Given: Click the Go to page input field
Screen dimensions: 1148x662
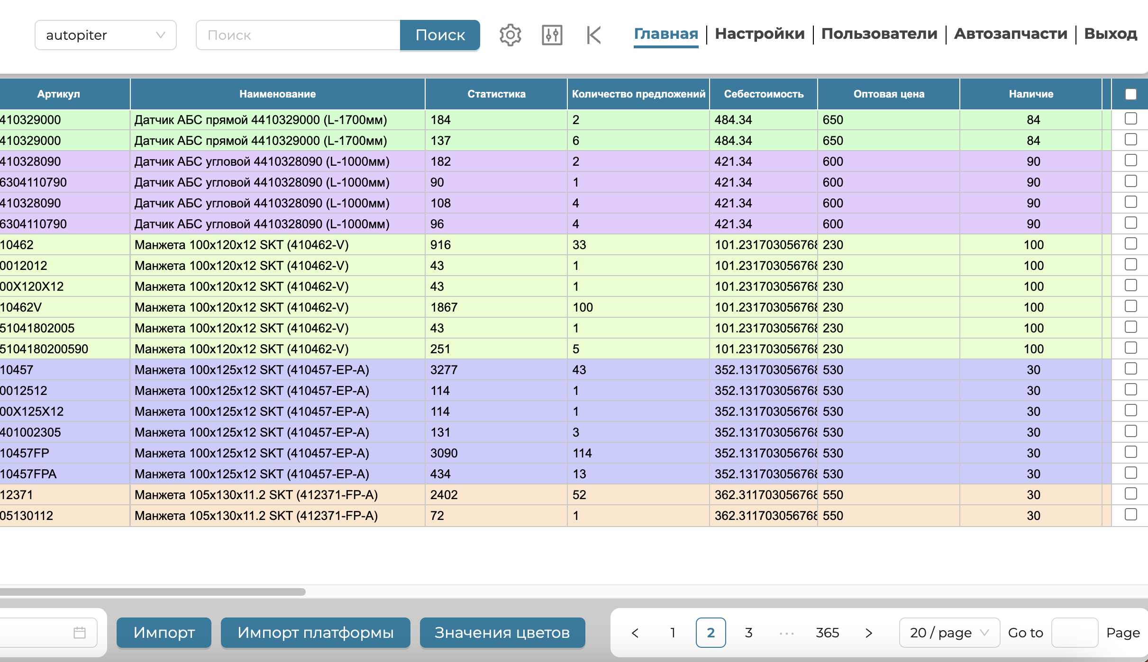Looking at the screenshot, I should click(x=1074, y=633).
